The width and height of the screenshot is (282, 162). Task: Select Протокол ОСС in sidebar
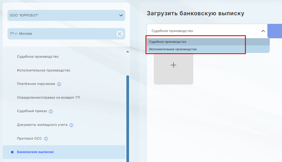pyautogui.click(x=29, y=139)
